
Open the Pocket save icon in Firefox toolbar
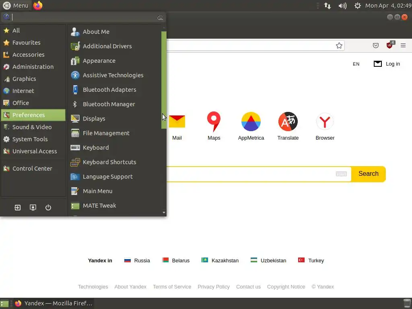pos(376,45)
